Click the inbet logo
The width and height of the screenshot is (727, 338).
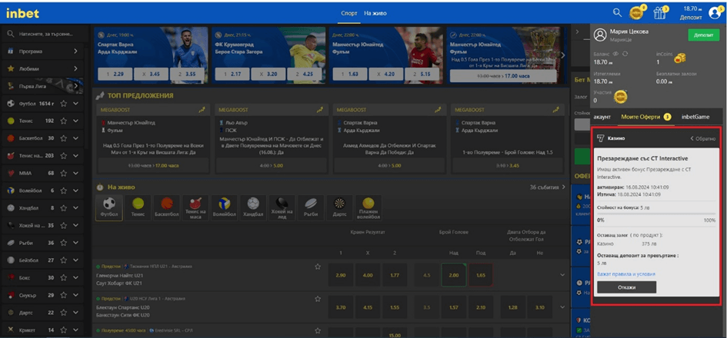click(x=22, y=14)
